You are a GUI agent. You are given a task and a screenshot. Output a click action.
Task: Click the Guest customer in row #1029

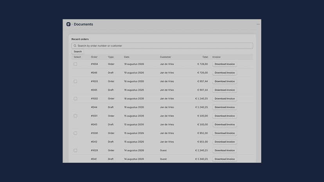[163, 150]
